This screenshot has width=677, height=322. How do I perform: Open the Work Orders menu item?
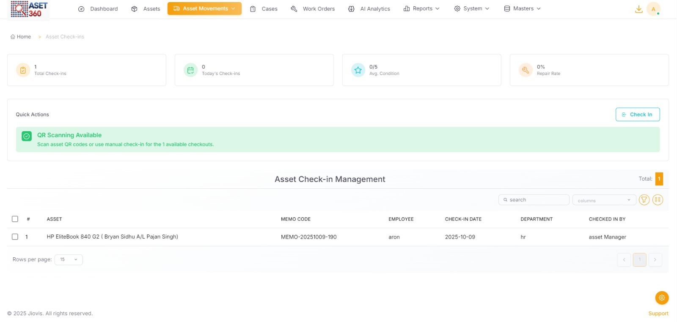(x=313, y=8)
